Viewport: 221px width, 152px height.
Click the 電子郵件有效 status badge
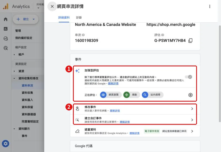[x=152, y=131]
